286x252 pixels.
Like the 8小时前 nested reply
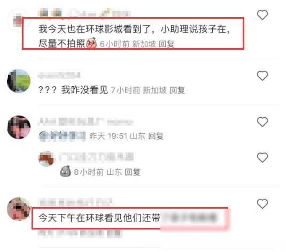point(262,157)
